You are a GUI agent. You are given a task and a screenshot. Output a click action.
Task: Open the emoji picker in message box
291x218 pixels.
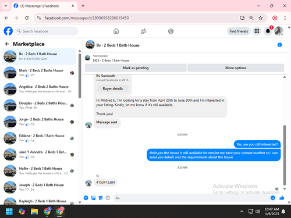point(272,198)
